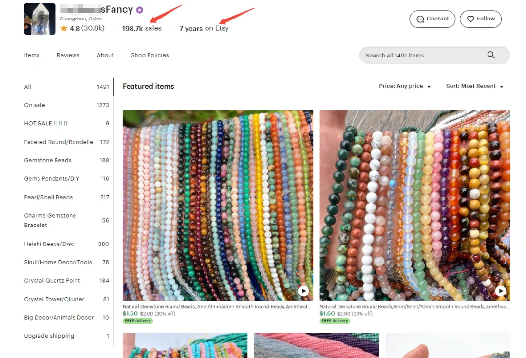Click the Contact chat bubble icon
Image resolution: width=526 pixels, height=358 pixels.
tap(420, 19)
